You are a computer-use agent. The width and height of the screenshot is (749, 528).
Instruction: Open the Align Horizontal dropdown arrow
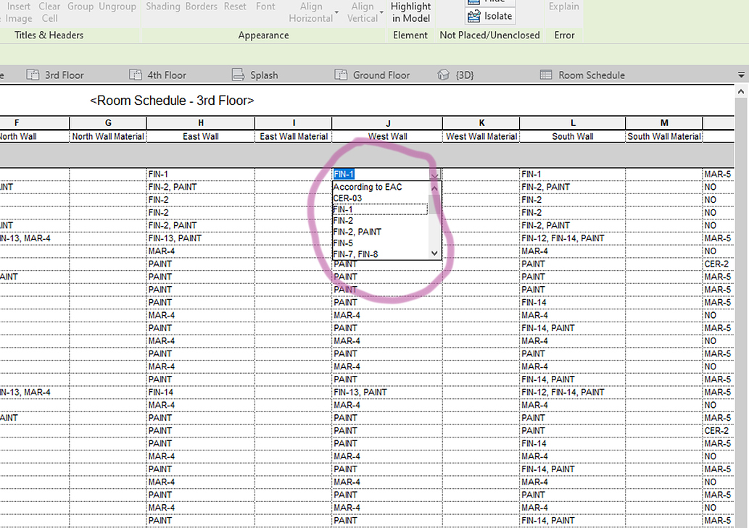[337, 12]
